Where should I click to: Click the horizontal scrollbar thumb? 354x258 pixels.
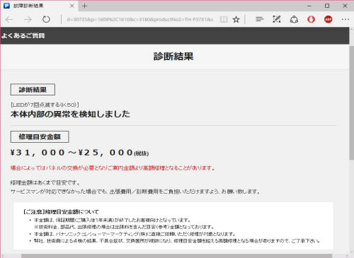click(176, 256)
